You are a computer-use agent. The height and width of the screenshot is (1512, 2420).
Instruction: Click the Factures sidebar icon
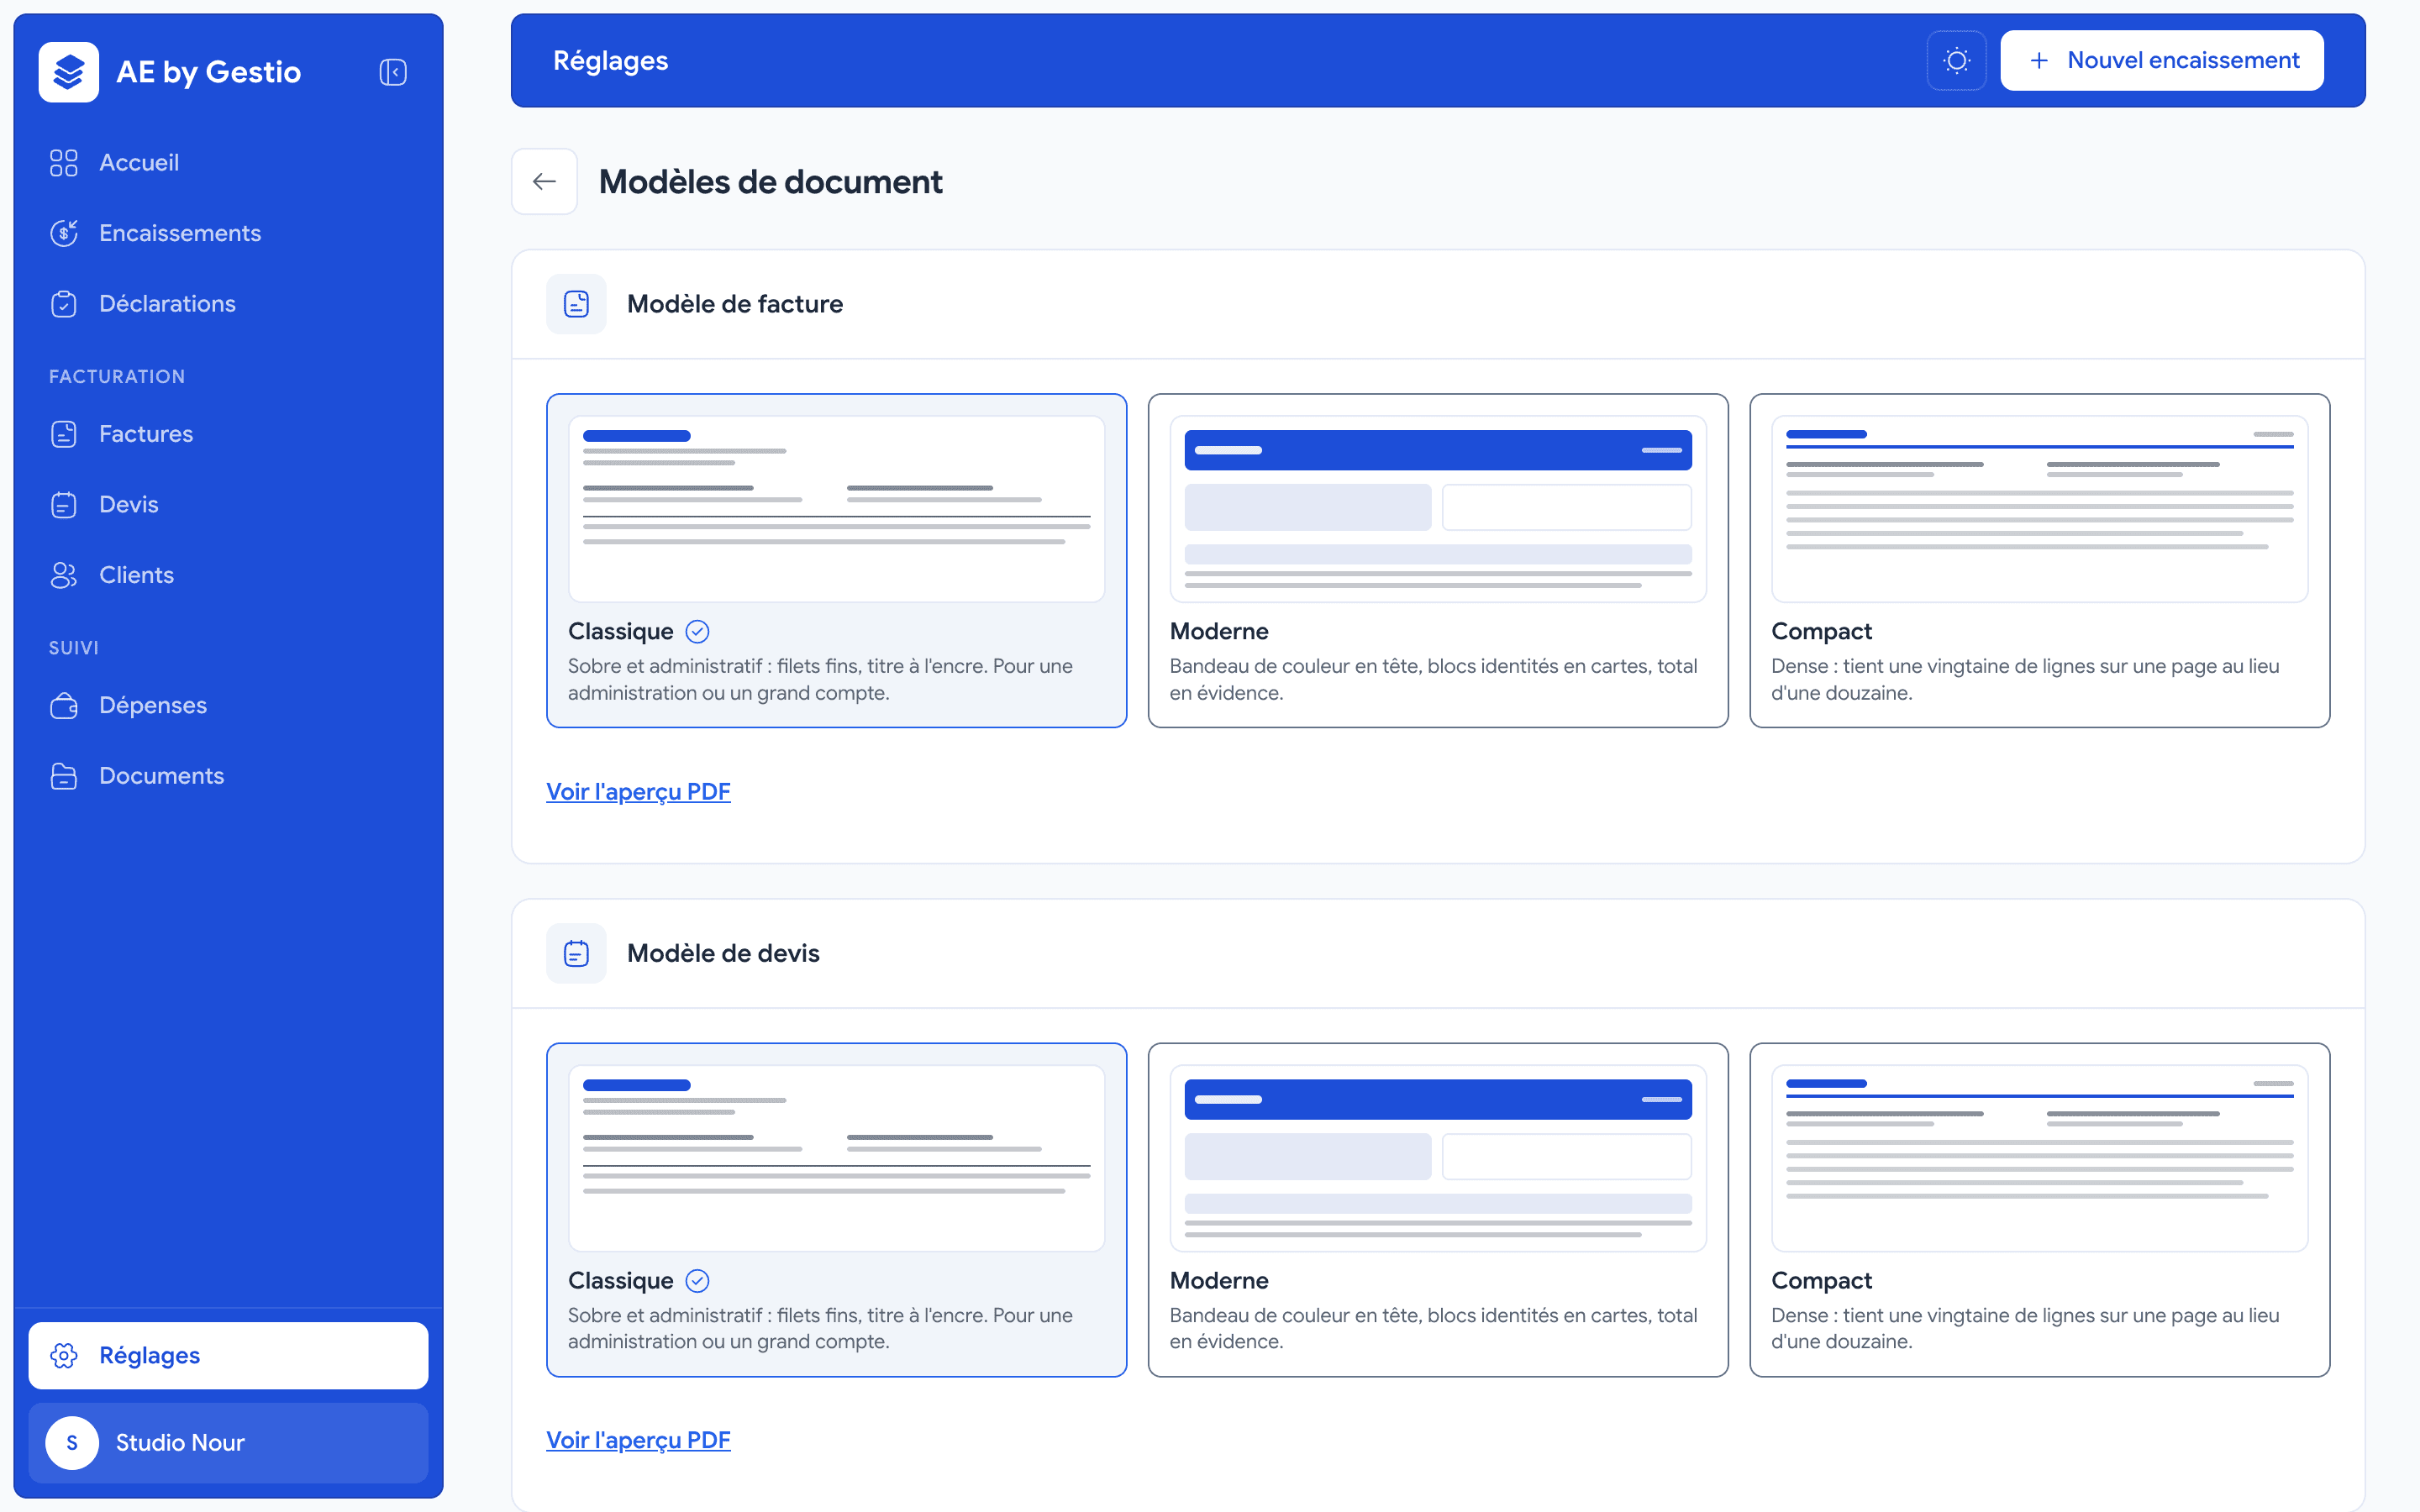click(x=64, y=434)
